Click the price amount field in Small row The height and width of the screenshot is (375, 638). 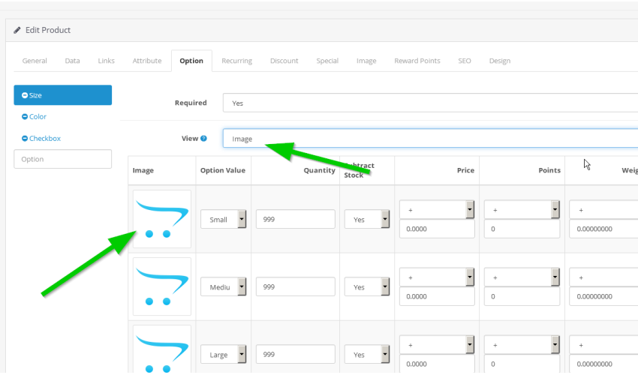437,229
